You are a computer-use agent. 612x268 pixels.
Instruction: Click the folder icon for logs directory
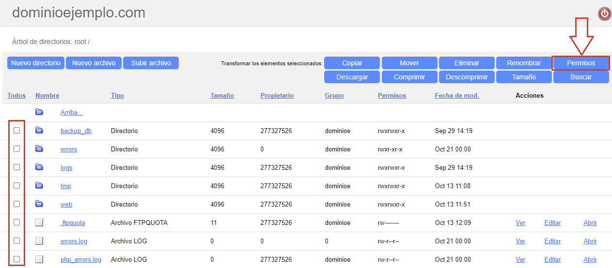coord(39,167)
